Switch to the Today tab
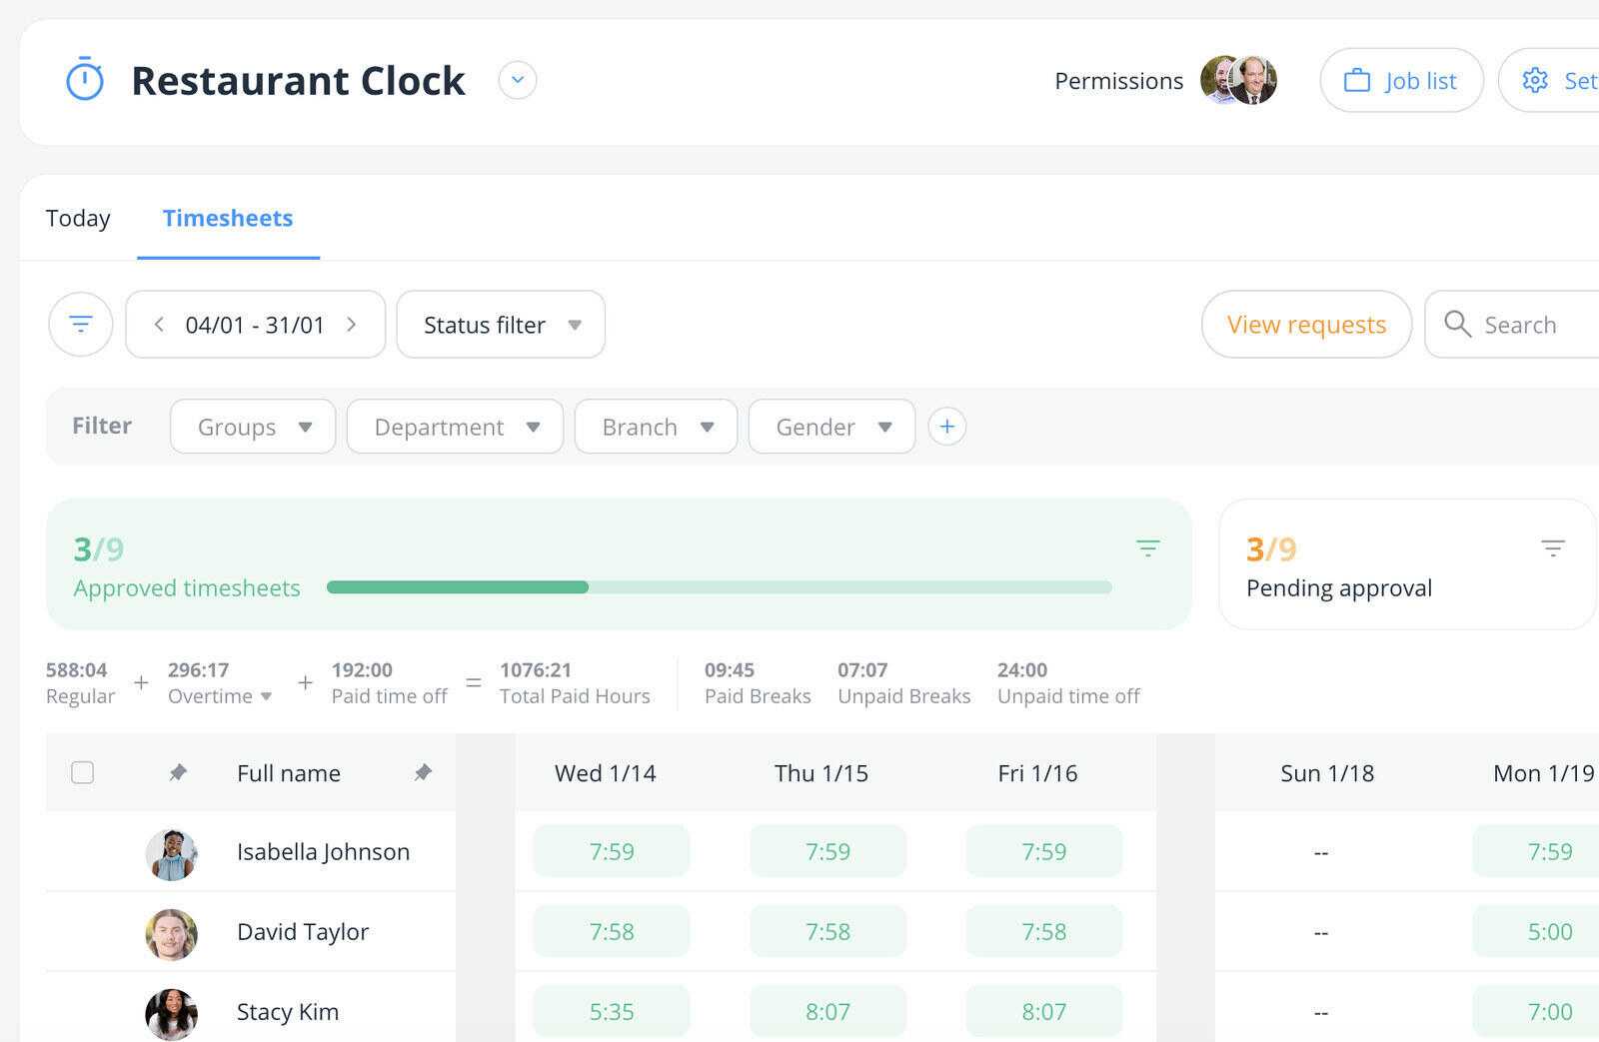The height and width of the screenshot is (1042, 1599). [x=78, y=218]
